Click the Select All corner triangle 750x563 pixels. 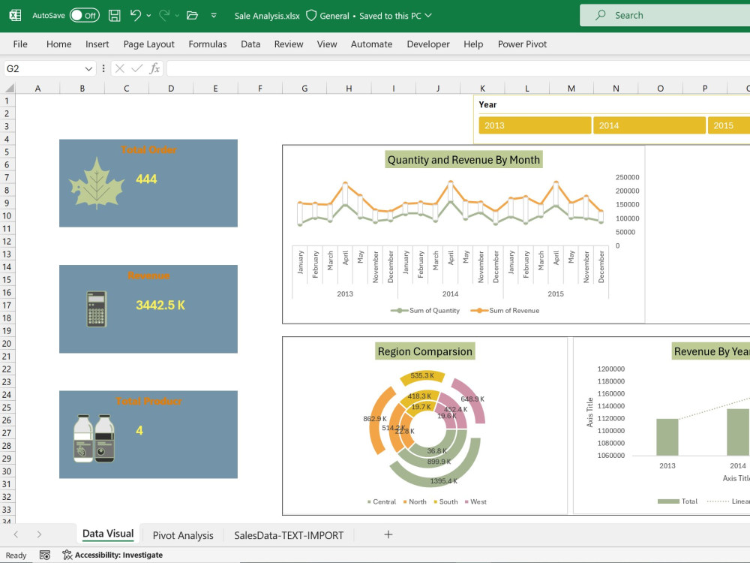click(x=8, y=88)
